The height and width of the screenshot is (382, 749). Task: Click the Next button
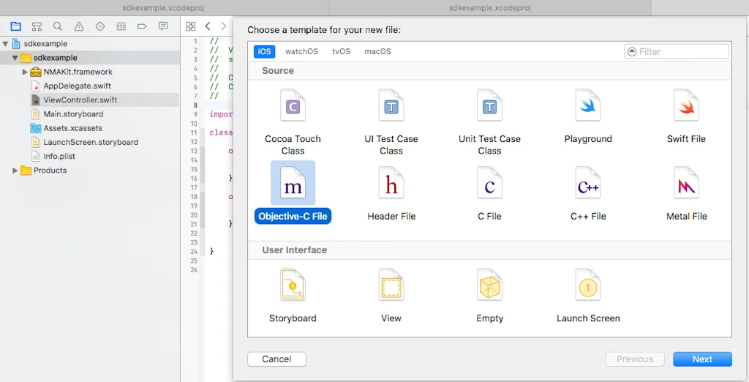tap(702, 359)
